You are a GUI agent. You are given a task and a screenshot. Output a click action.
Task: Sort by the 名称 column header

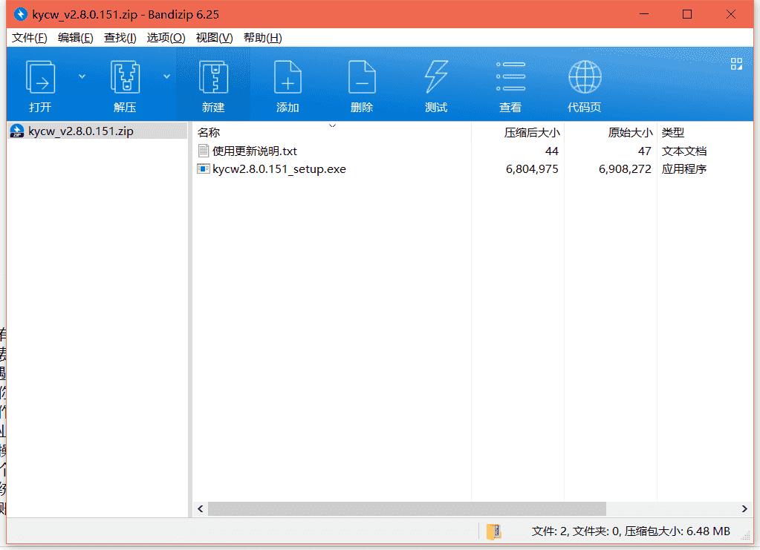pos(209,133)
